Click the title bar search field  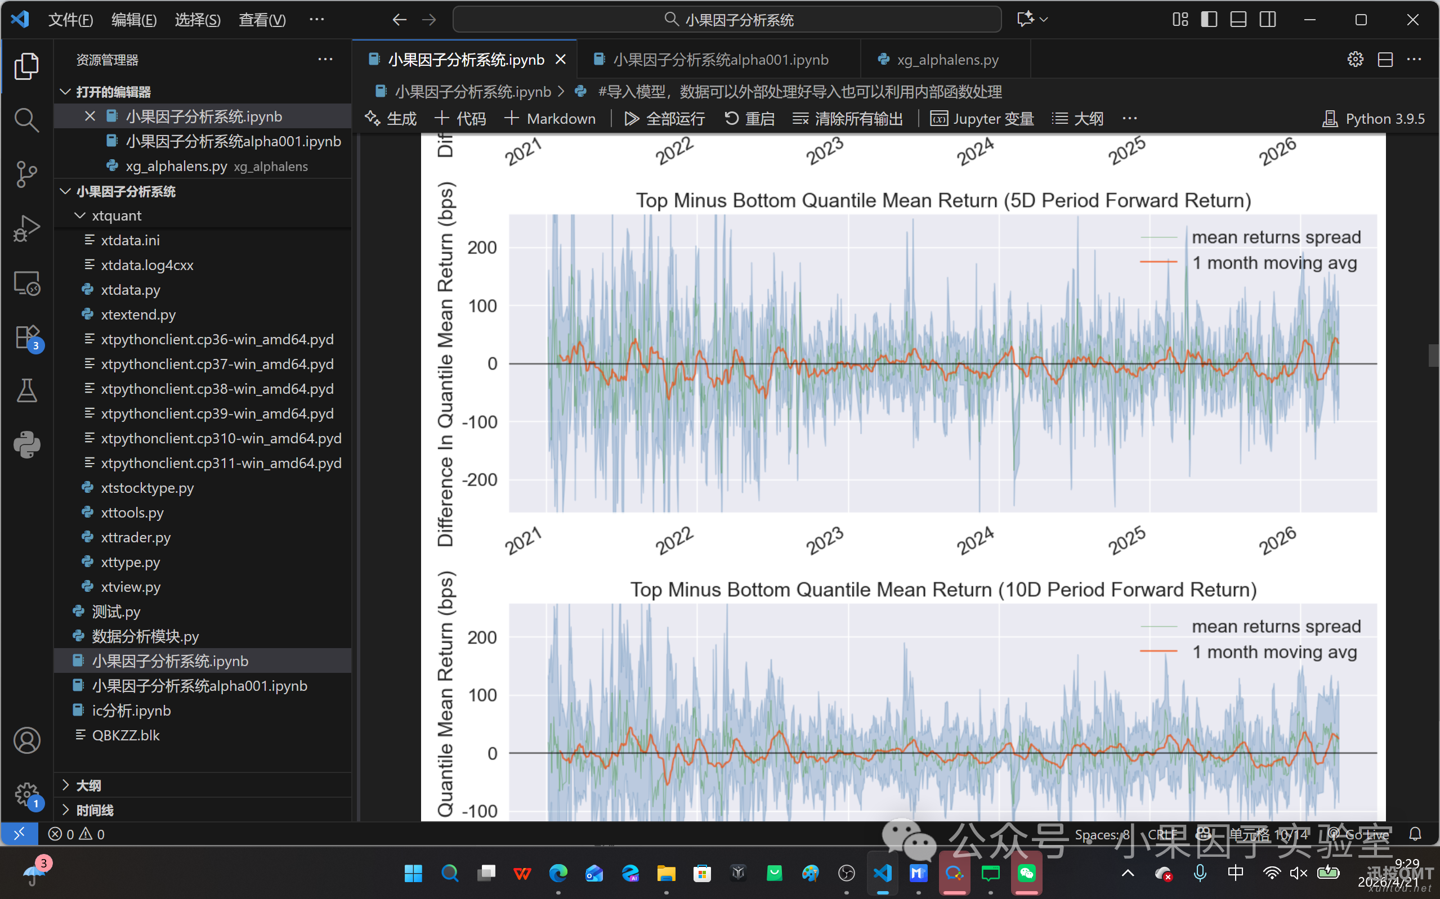pyautogui.click(x=727, y=20)
